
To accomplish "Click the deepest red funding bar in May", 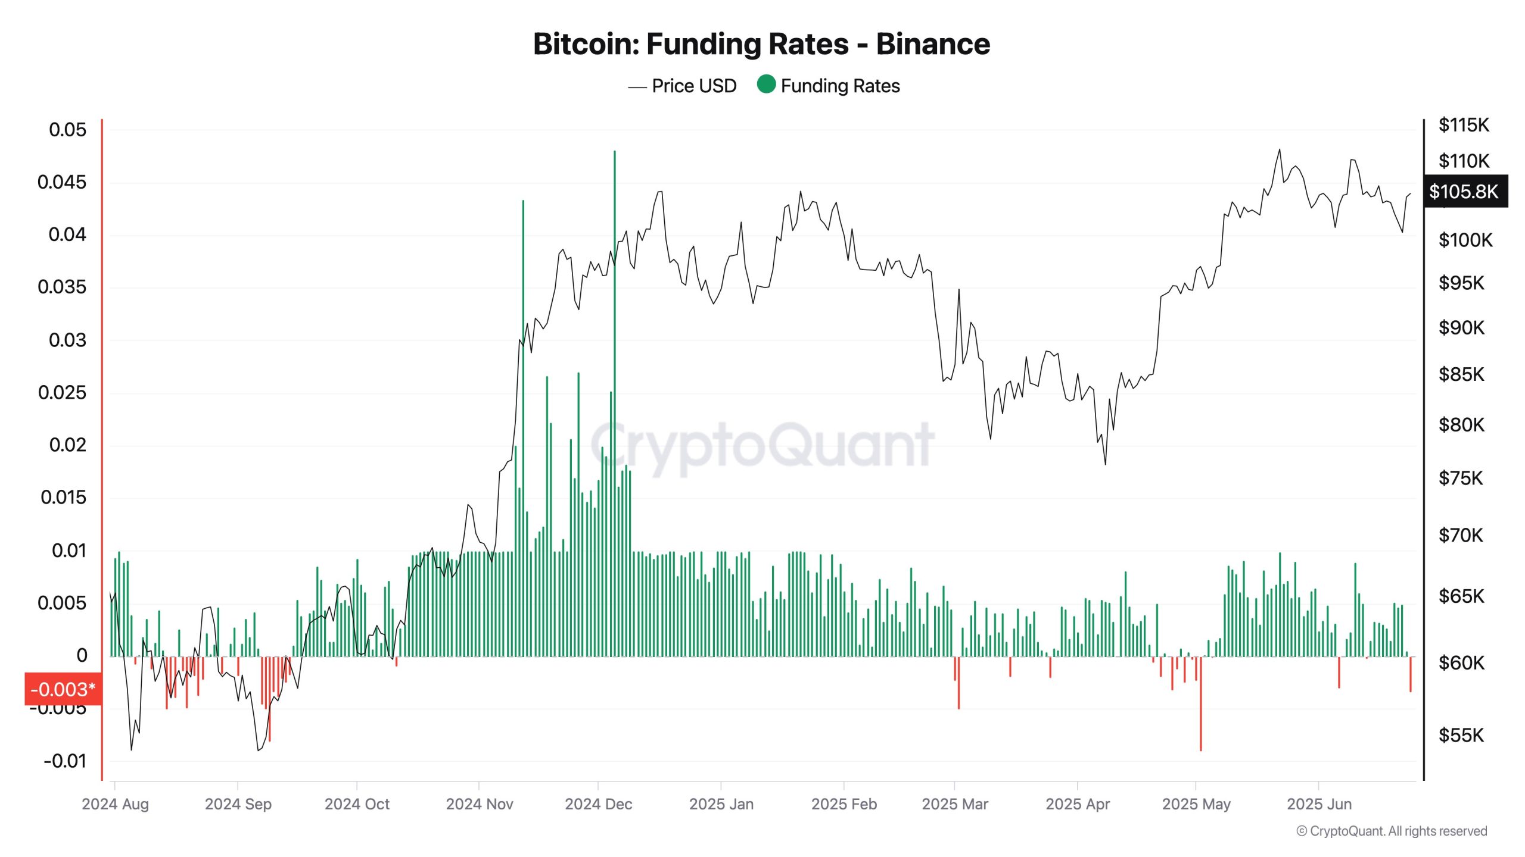I will 1200,714.
